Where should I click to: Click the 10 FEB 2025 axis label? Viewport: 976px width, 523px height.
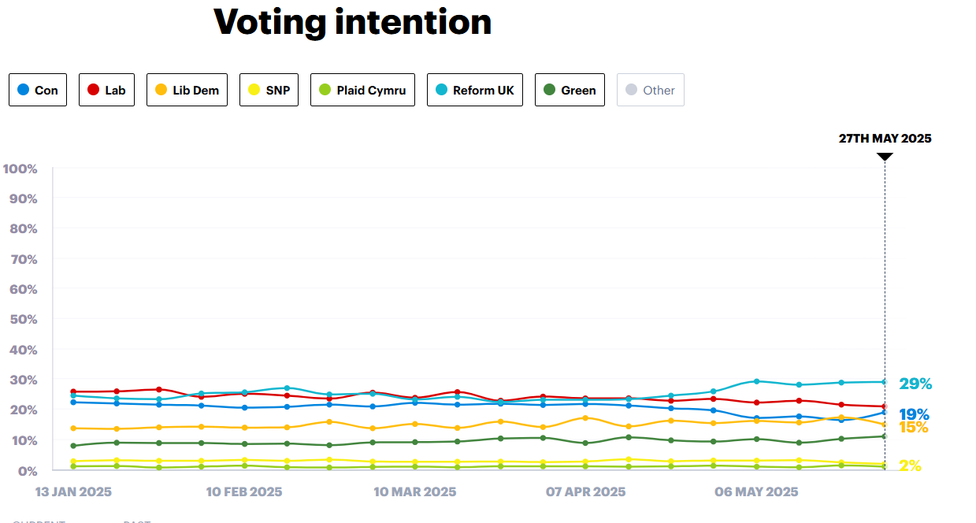click(x=244, y=492)
